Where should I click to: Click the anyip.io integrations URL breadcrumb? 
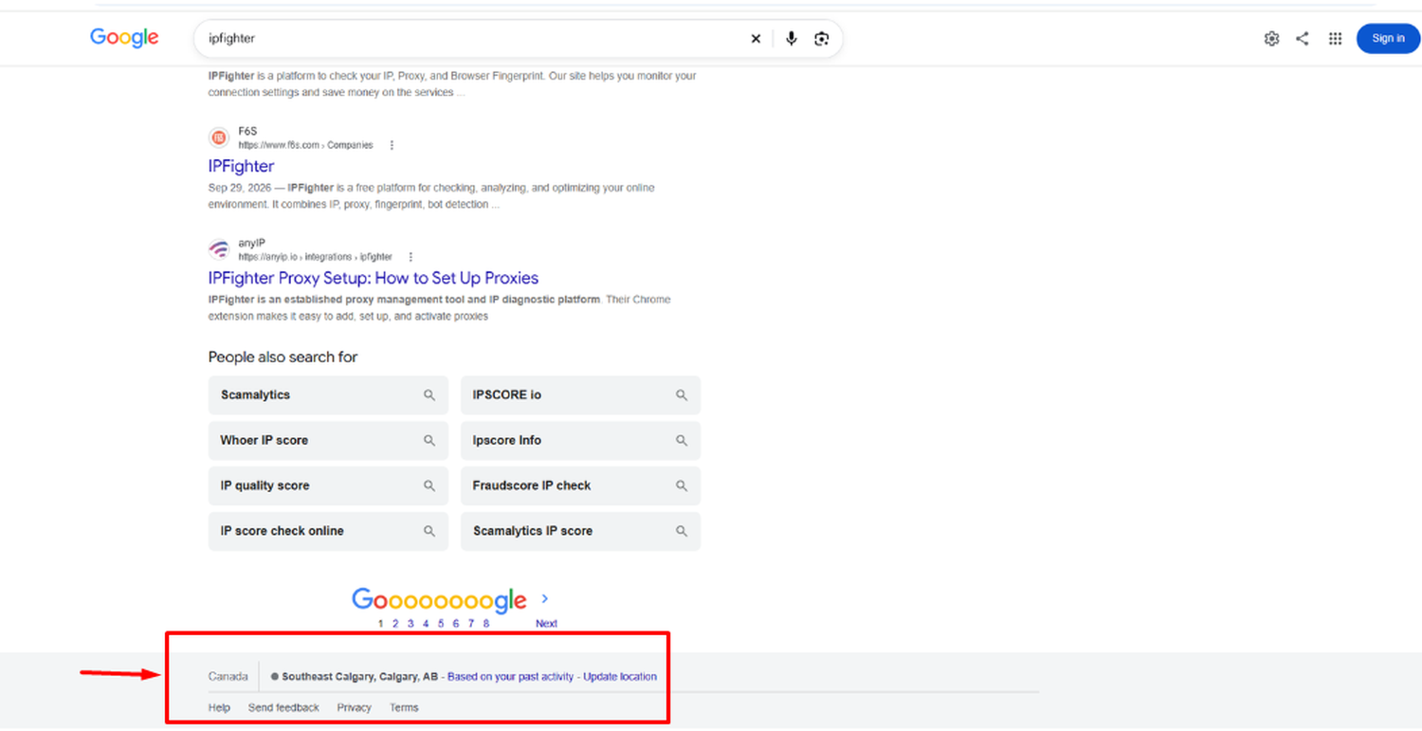[x=315, y=257]
